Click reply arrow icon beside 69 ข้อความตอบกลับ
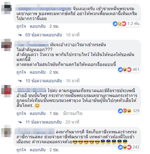This screenshot has height=154, width=150. click(20, 35)
